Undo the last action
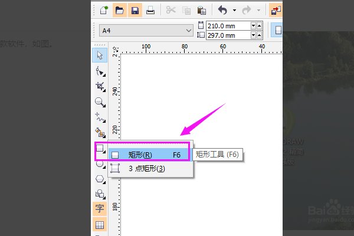 click(222, 10)
